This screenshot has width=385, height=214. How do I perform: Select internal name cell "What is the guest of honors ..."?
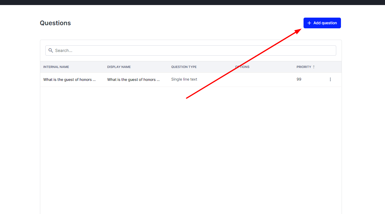pos(70,80)
